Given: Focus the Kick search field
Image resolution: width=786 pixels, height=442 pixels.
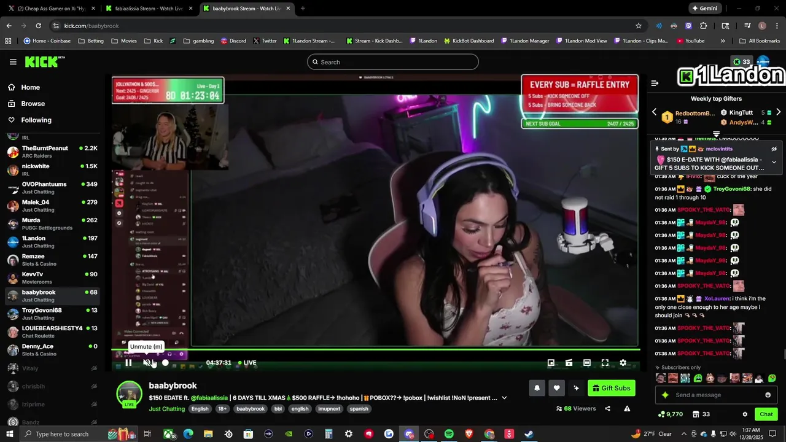Looking at the screenshot, I should point(393,62).
